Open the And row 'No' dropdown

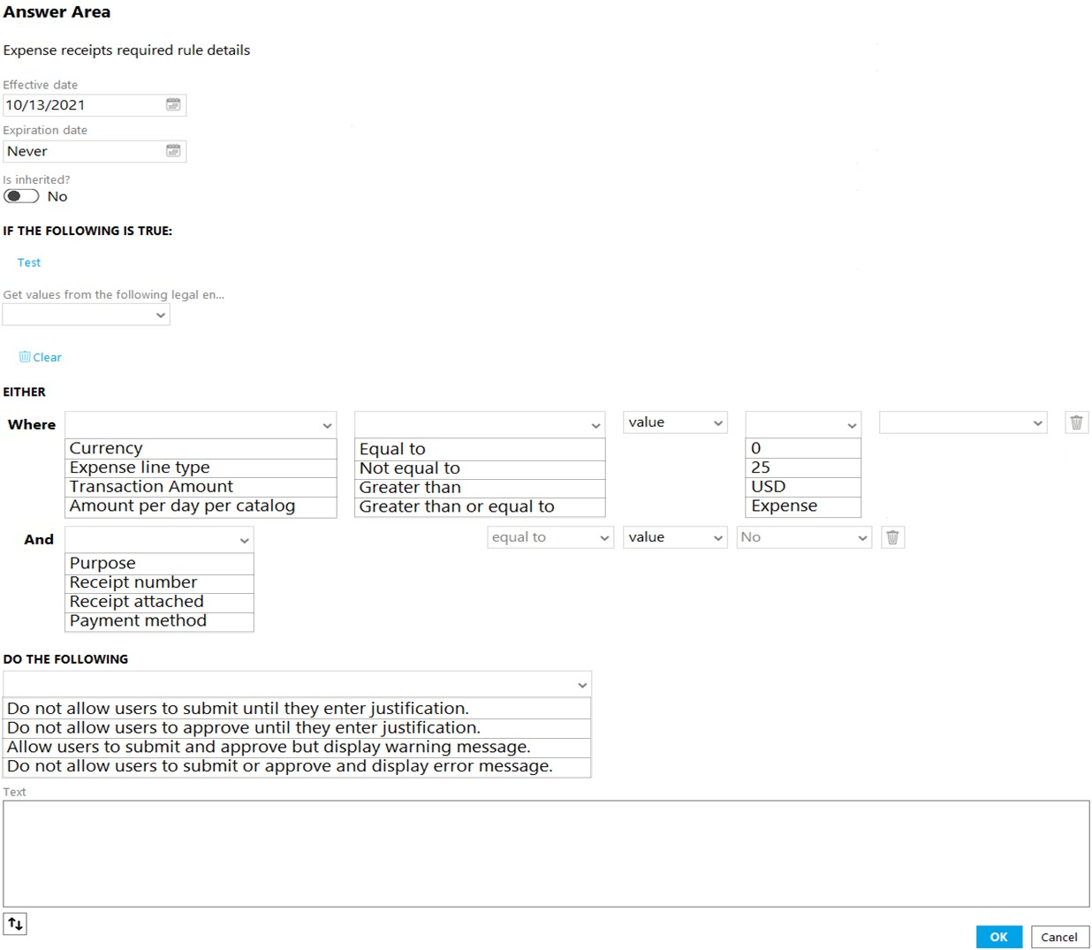804,537
